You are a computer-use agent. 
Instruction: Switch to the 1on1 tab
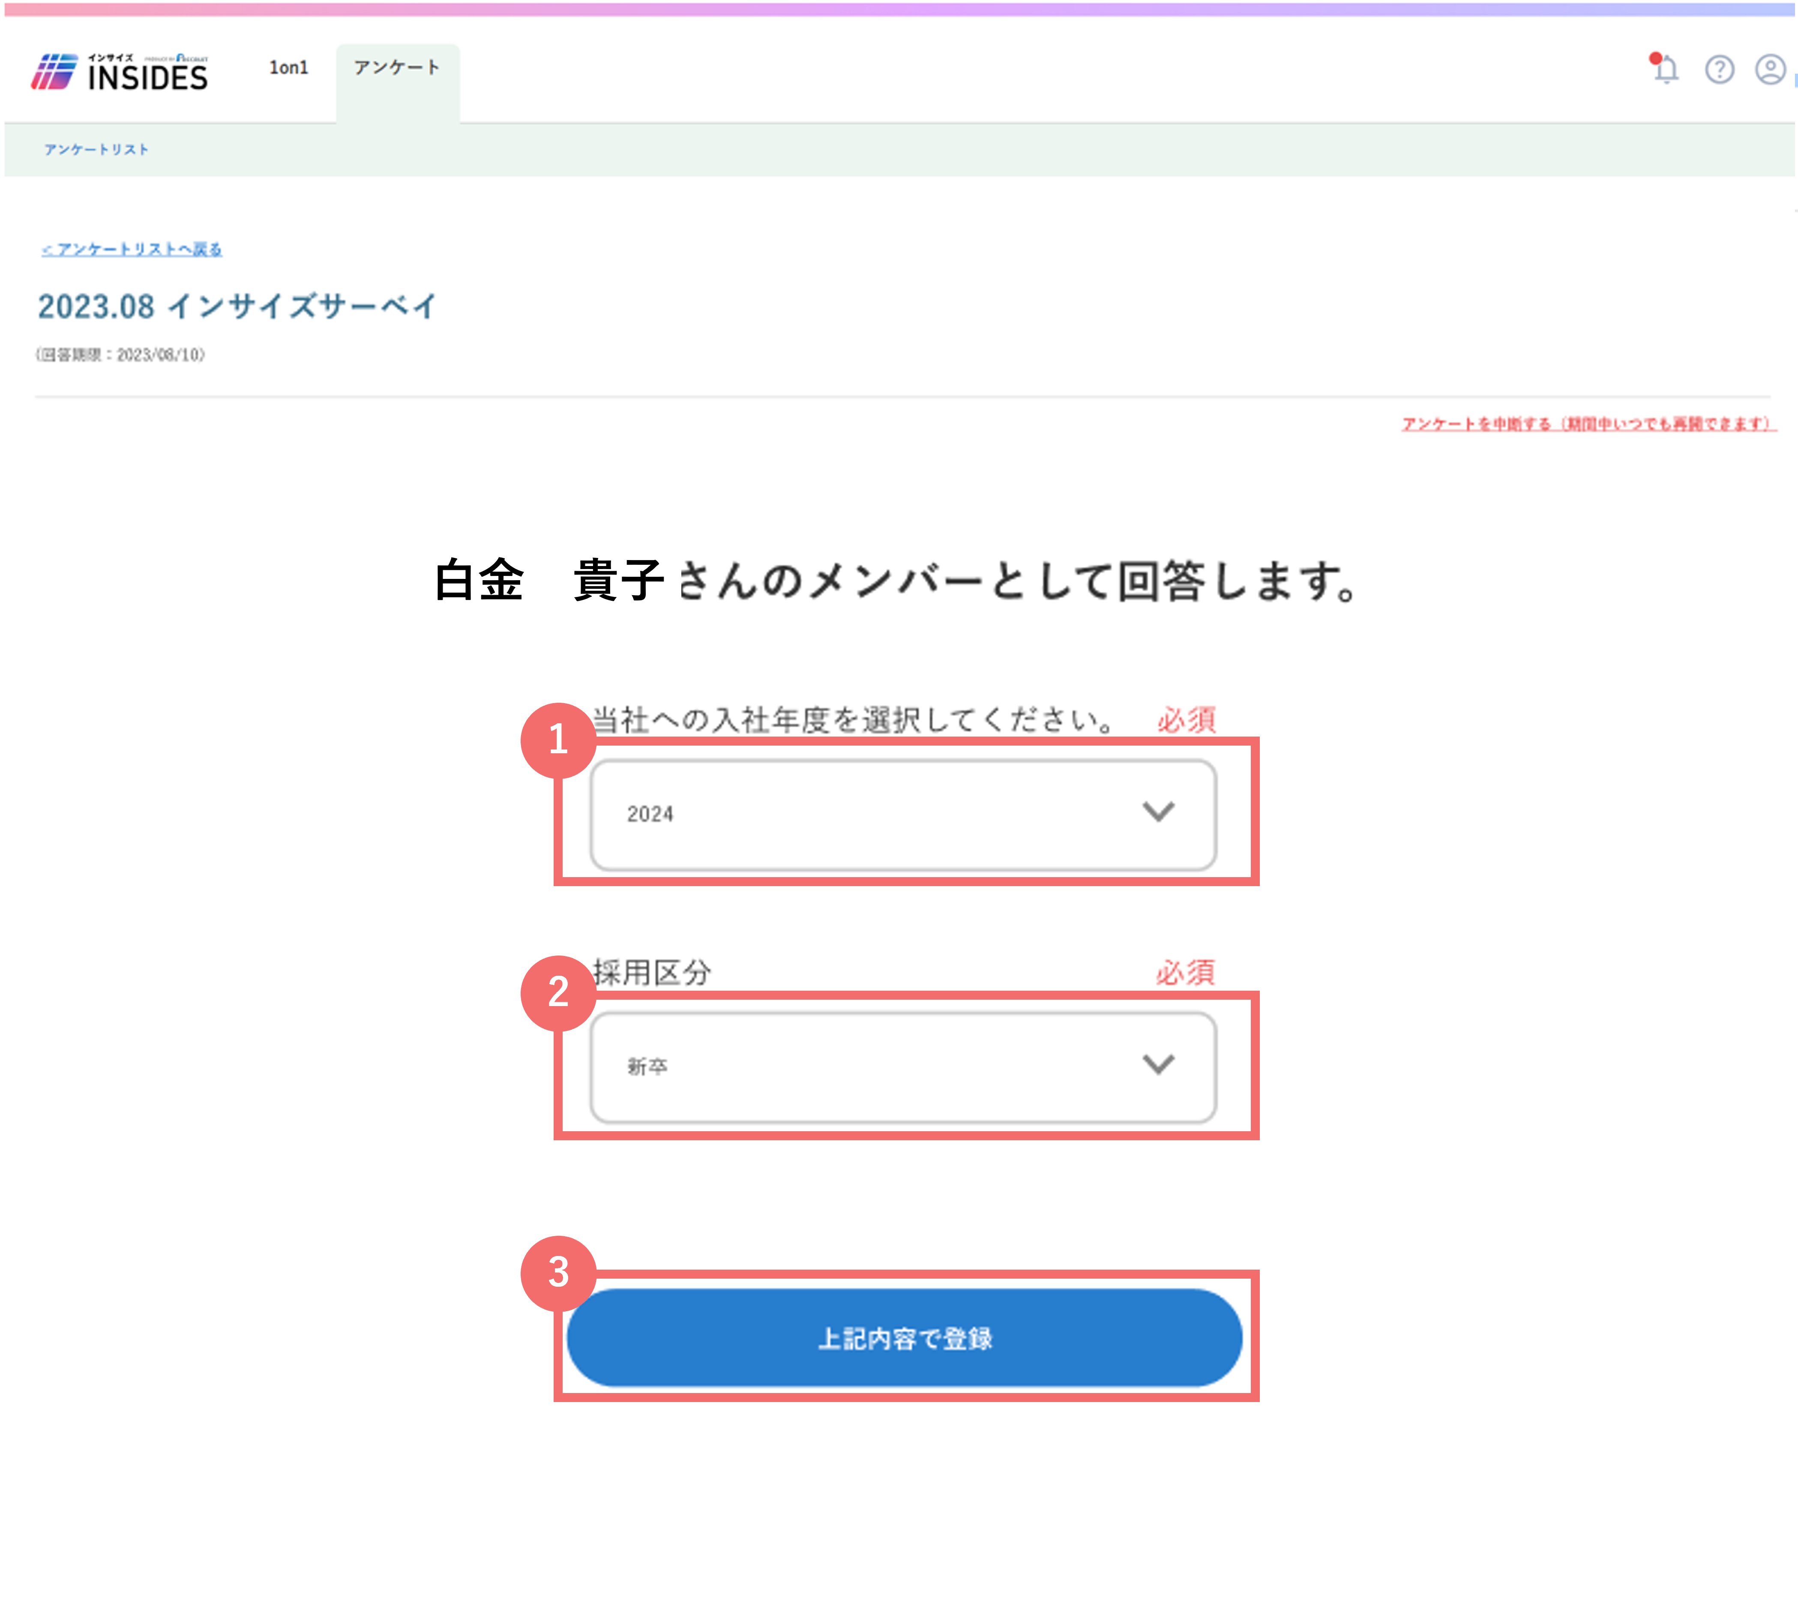289,68
